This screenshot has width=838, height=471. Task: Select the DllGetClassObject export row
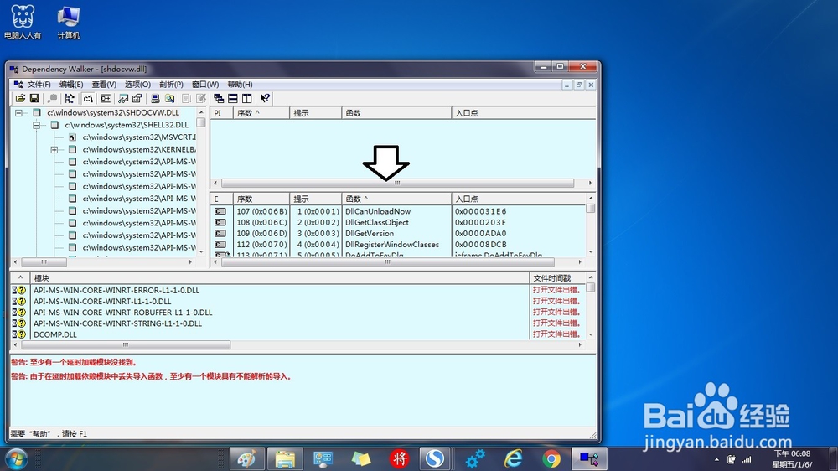pyautogui.click(x=398, y=222)
